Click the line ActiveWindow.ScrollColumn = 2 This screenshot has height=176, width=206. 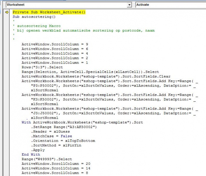point(55,58)
